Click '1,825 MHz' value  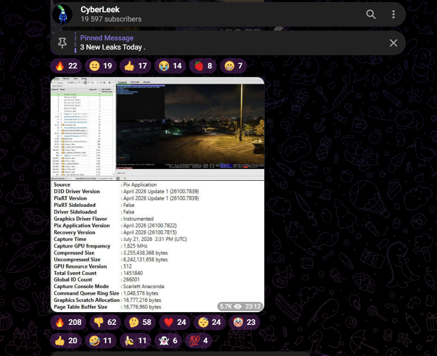click(135, 246)
